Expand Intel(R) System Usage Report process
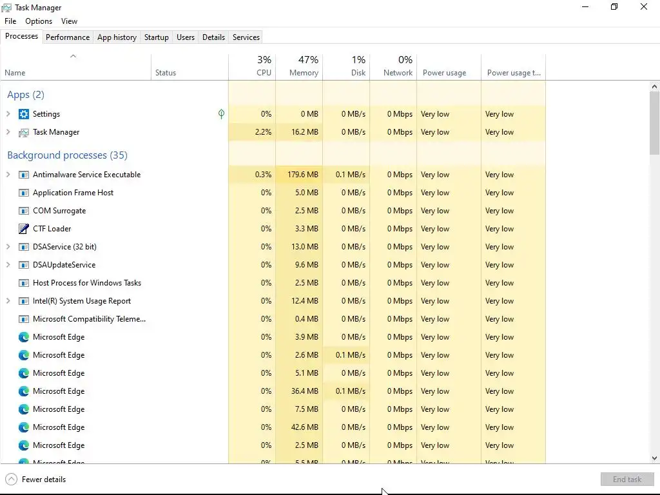Screen dimensions: 660x495 pyautogui.click(x=8, y=302)
